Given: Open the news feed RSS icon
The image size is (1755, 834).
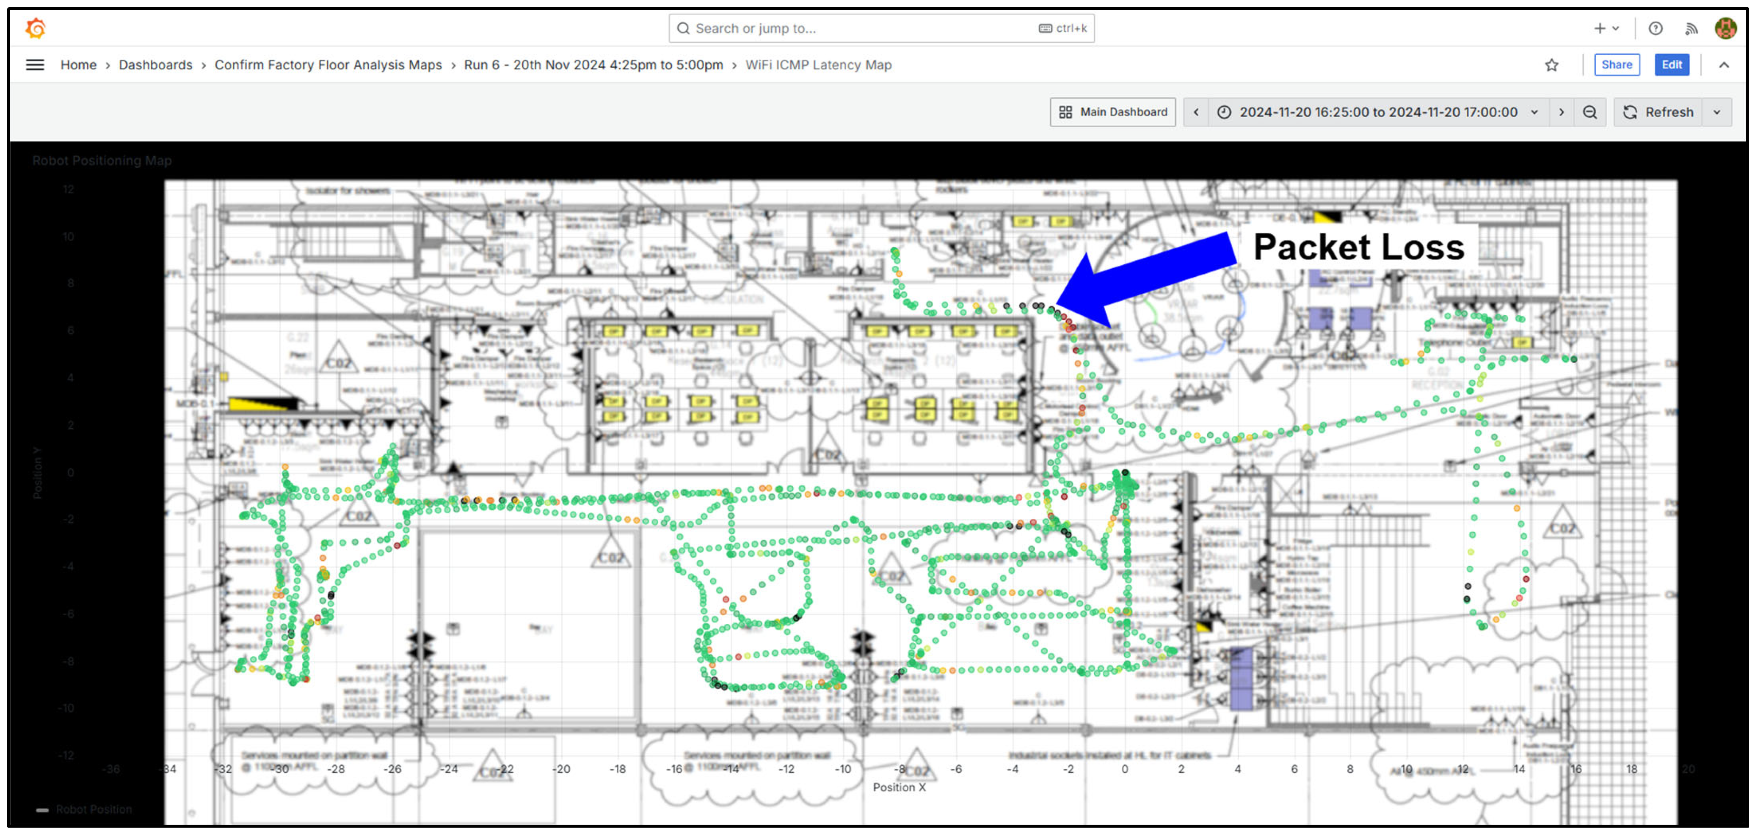Looking at the screenshot, I should pos(1691,29).
